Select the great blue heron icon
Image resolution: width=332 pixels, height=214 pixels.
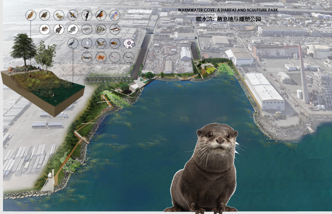tap(72, 43)
